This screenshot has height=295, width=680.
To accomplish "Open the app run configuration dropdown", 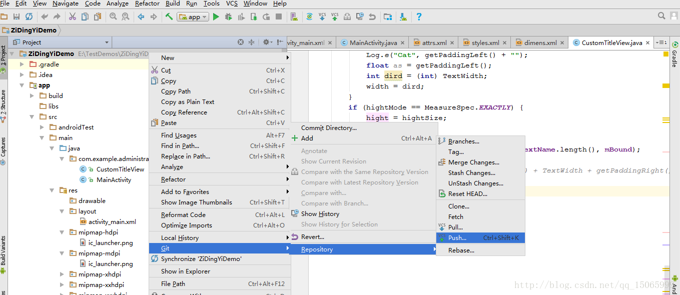I will 194,16.
